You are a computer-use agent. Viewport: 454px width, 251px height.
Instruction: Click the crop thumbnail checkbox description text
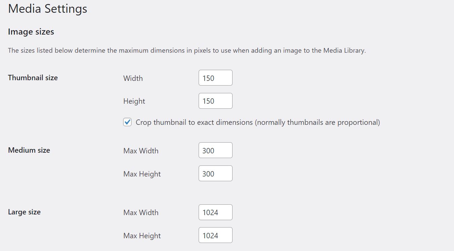point(257,122)
